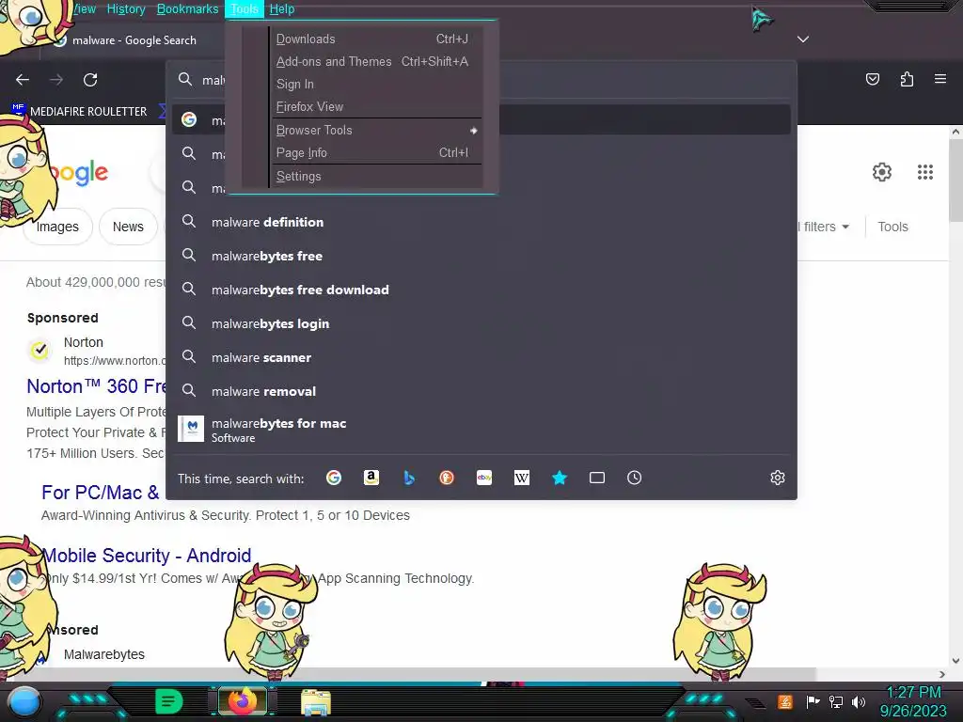
Task: Choose Page Info menu entry
Action: click(x=375, y=153)
